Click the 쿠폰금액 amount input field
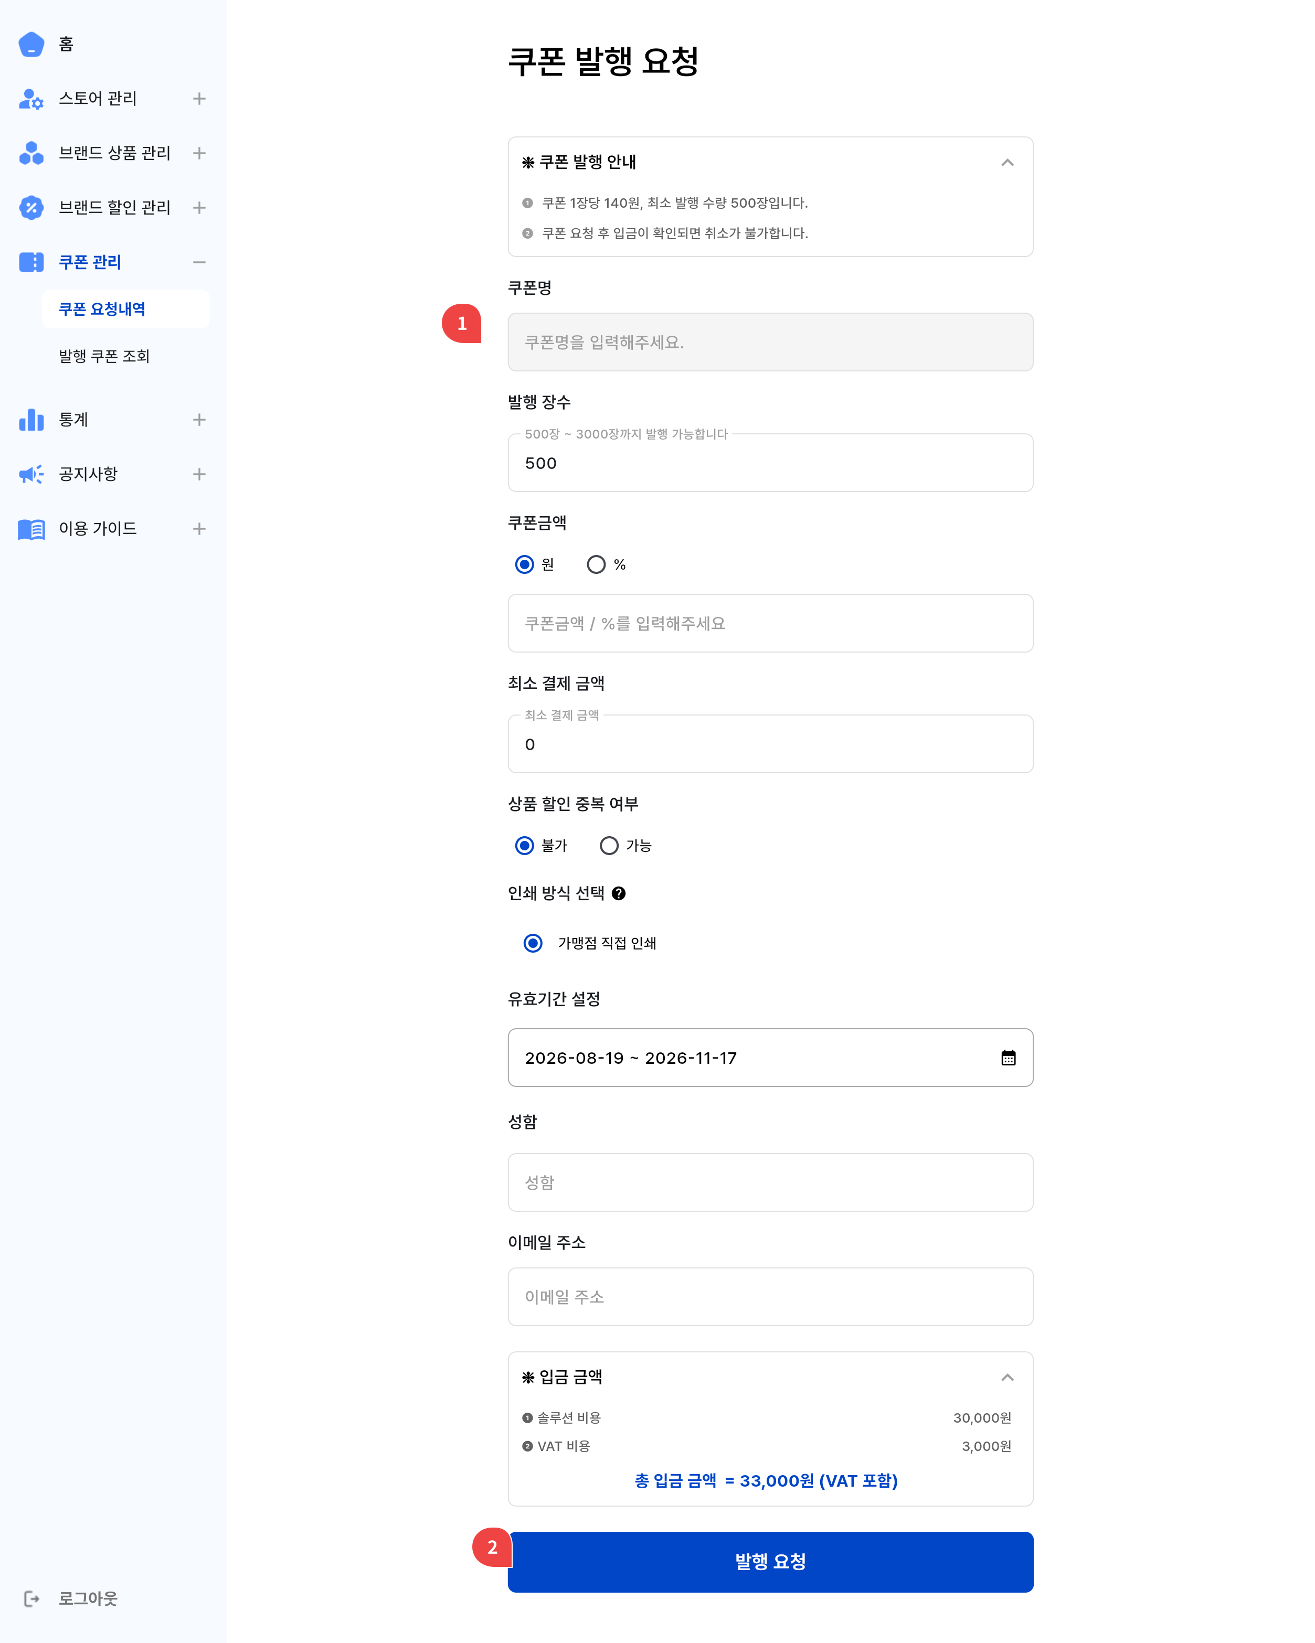Screen dimensions: 1315x1643 771,623
